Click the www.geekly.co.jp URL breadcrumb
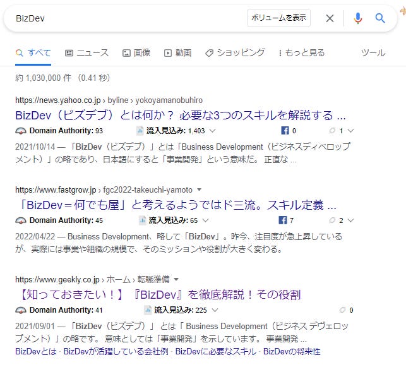Viewport: 406px width, 367px height. click(92, 279)
